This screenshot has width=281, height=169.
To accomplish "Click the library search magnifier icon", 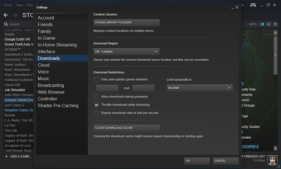I will [x=6, y=24].
